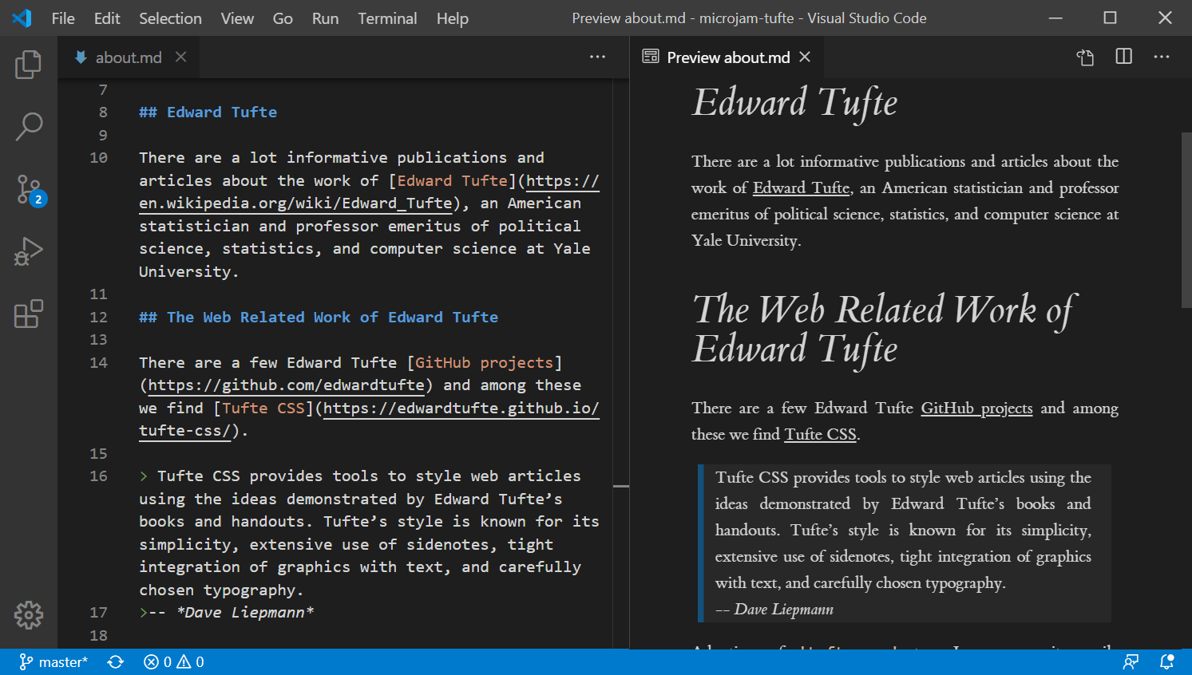
Task: Open More Actions in the about.md editor group
Action: (x=597, y=57)
